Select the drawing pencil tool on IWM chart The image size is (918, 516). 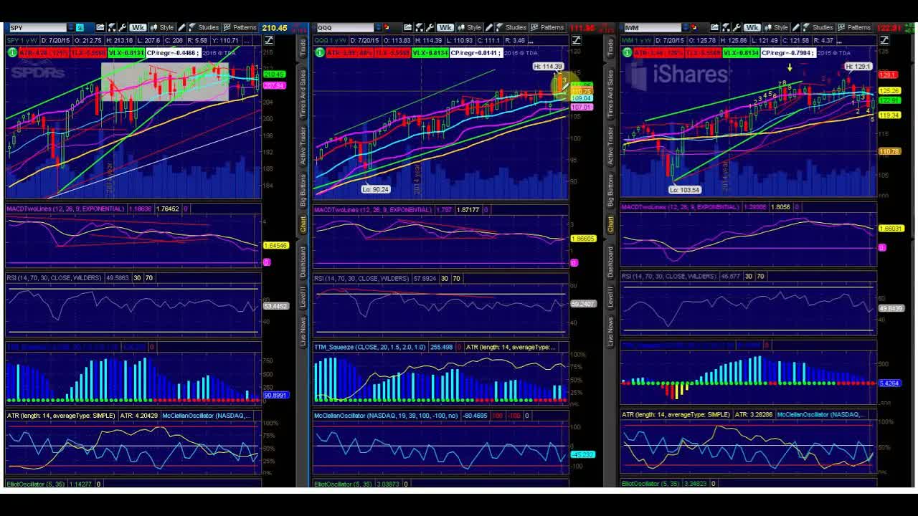click(x=795, y=27)
